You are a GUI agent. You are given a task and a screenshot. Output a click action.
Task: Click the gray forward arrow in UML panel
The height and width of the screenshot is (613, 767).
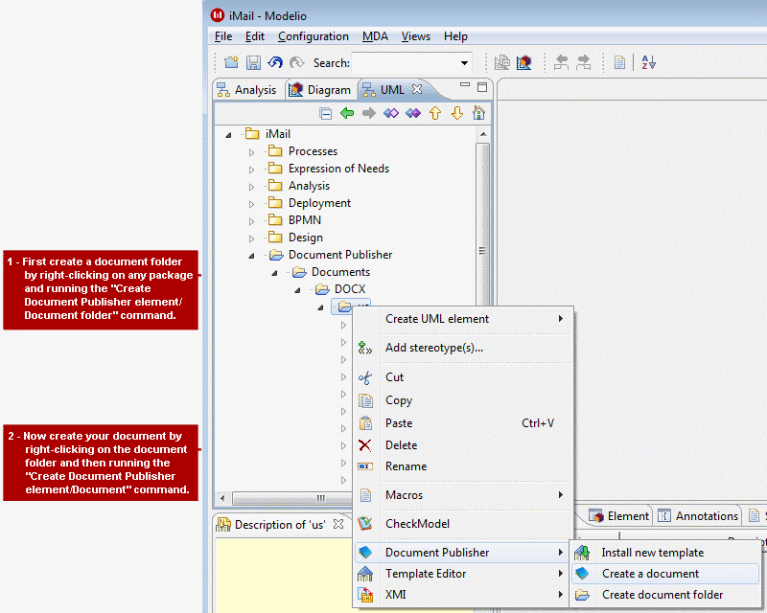[369, 113]
